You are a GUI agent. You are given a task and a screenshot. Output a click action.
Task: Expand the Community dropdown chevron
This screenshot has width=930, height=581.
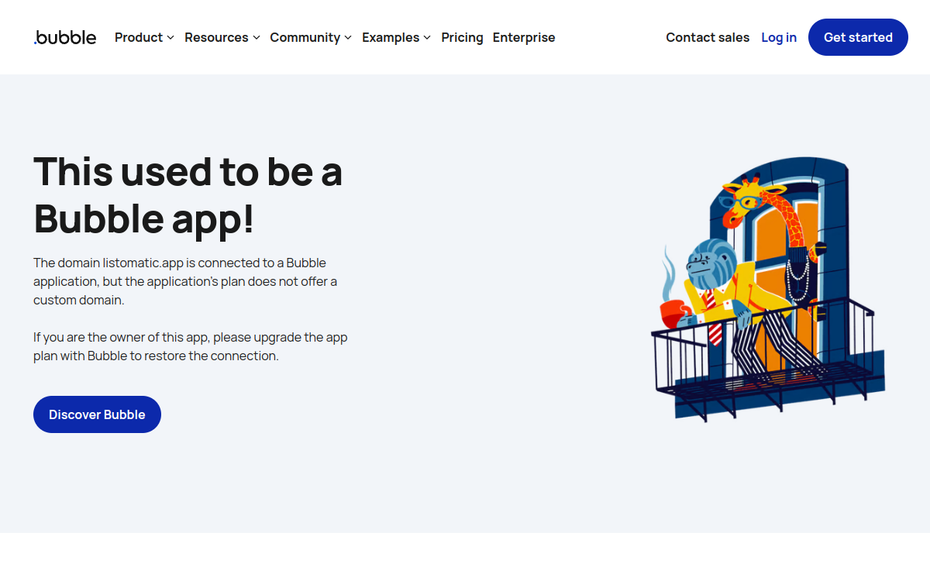point(348,38)
